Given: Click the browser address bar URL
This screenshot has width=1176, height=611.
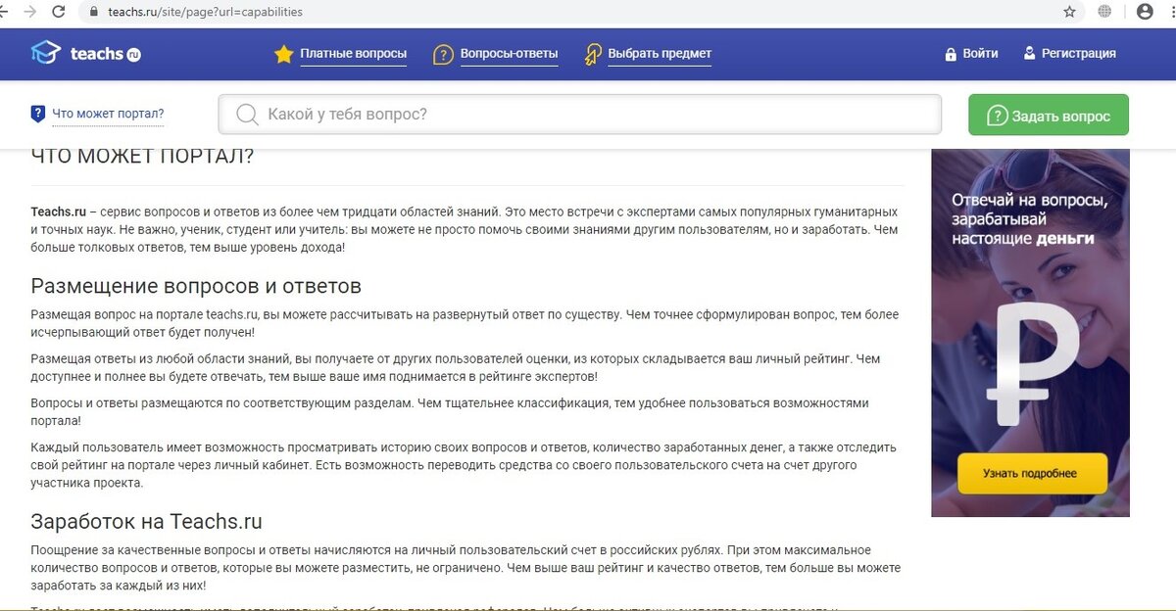Looking at the screenshot, I should click(x=205, y=12).
